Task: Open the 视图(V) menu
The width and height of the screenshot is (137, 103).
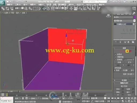Action: coord(33,5)
